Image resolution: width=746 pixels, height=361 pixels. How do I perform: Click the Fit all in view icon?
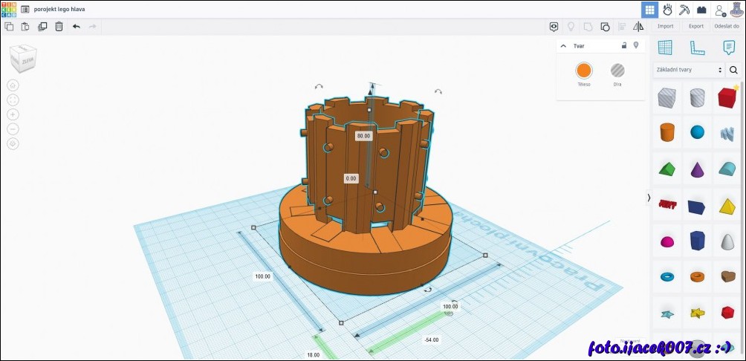[x=13, y=100]
